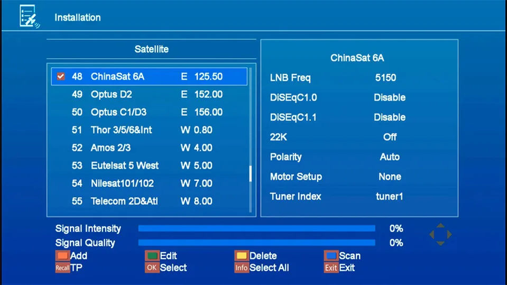This screenshot has width=507, height=285.
Task: Change the DiSEqC1.0 Disable setting
Action: coord(390,97)
